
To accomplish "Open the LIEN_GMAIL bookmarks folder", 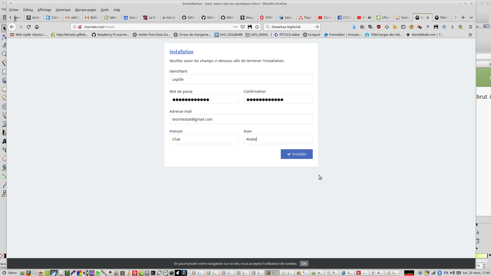I will (257, 35).
